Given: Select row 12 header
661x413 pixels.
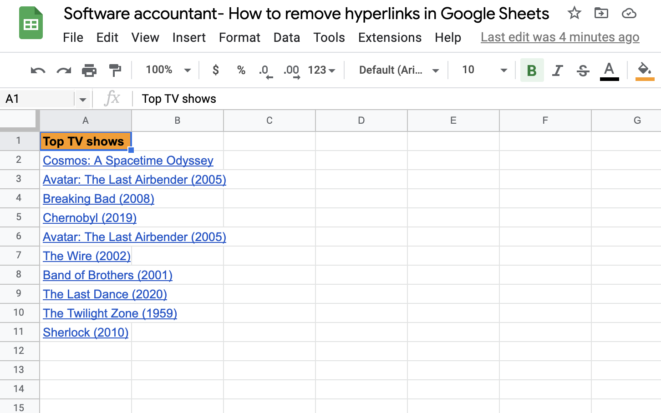Looking at the screenshot, I should [x=19, y=351].
